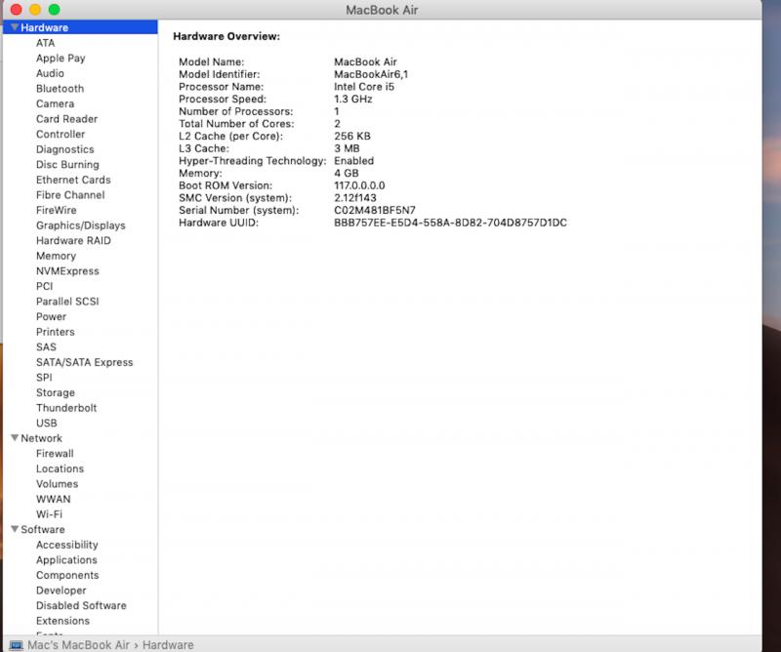Select PCI in the sidebar
The width and height of the screenshot is (781, 652).
[x=44, y=286]
